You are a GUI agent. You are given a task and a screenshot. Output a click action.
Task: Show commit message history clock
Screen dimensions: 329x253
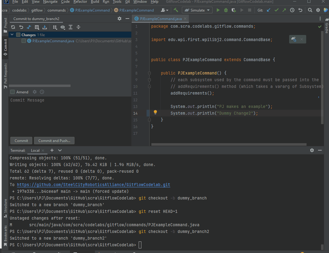(x=42, y=92)
